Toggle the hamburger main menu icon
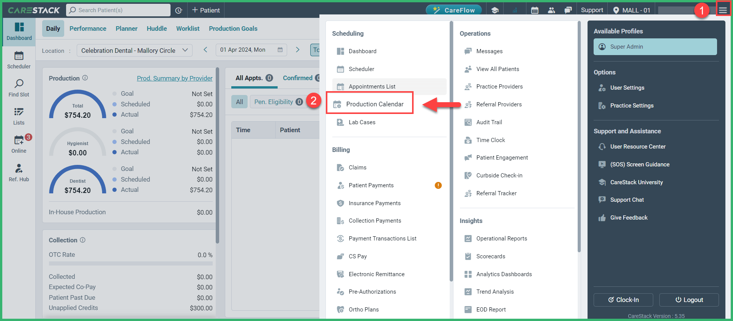Screen dimensions: 733x321 (723, 10)
